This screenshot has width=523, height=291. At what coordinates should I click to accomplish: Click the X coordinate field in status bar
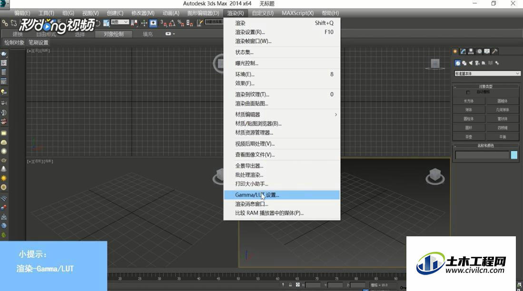click(x=313, y=285)
